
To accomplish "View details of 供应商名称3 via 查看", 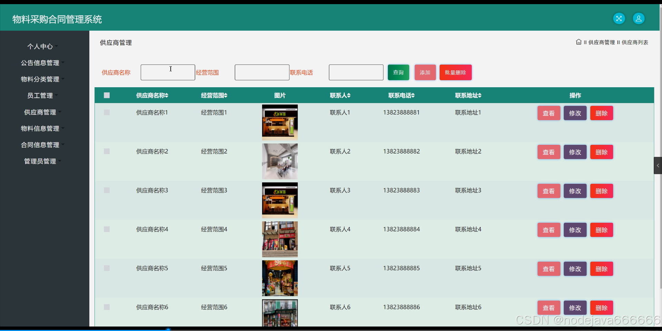I will (549, 191).
